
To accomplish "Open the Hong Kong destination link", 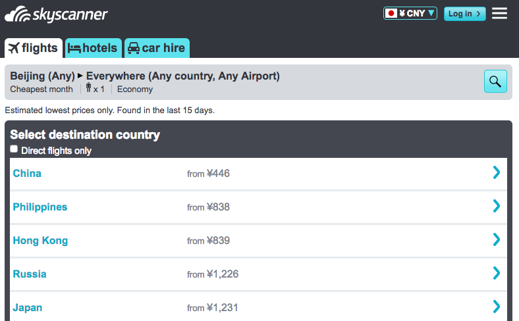I will [40, 241].
